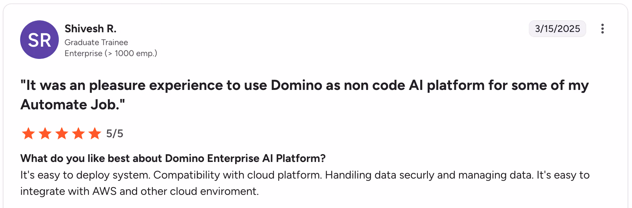Click the 5/5 rating score text
The height and width of the screenshot is (208, 632).
click(x=115, y=133)
